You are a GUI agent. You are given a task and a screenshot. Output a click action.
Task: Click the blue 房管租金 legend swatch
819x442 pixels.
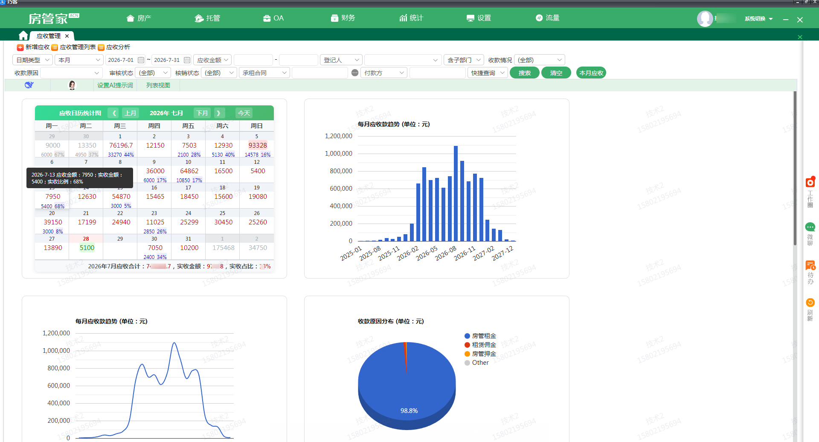(x=467, y=336)
